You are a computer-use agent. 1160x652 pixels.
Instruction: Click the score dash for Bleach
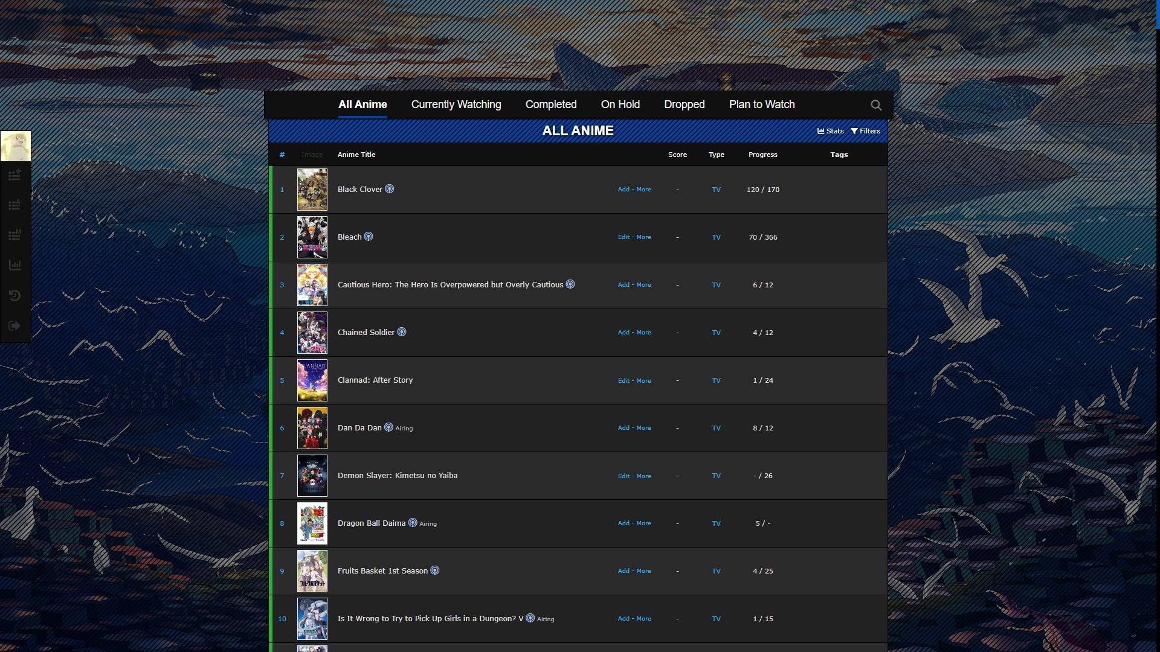677,237
